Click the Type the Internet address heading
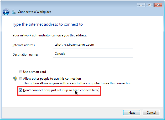 48,24
